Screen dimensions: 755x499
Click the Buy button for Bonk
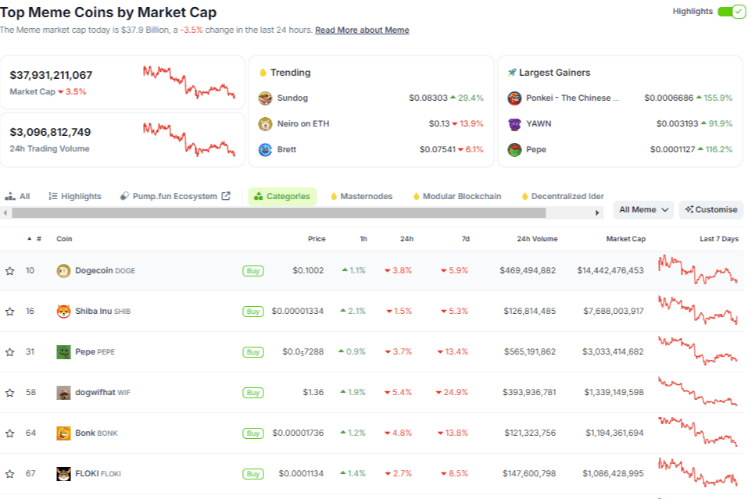(253, 433)
